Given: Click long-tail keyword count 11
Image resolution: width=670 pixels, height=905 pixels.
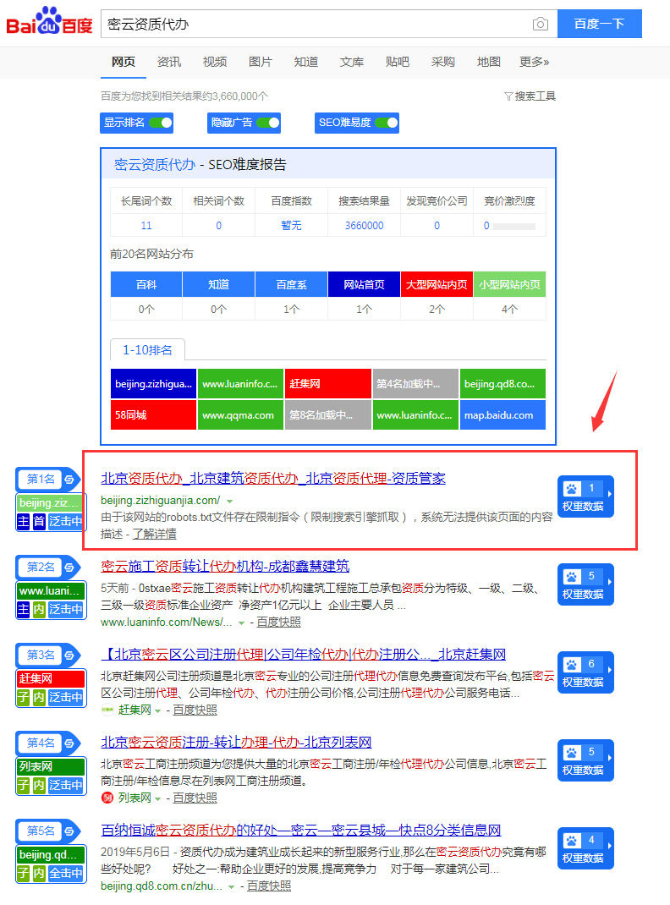Looking at the screenshot, I should pyautogui.click(x=146, y=226).
